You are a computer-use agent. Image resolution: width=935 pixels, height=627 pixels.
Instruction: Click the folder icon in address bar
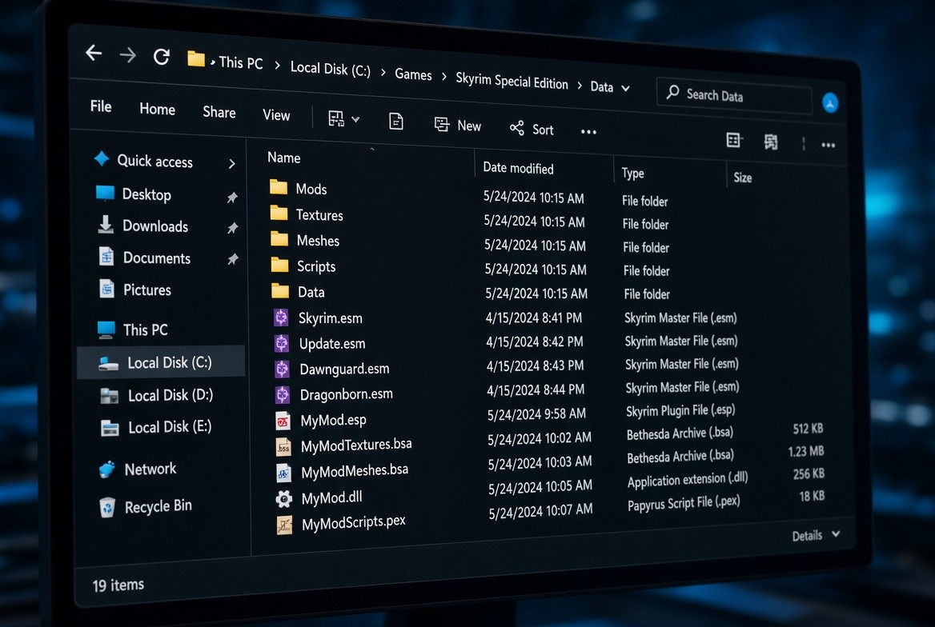[x=195, y=58]
